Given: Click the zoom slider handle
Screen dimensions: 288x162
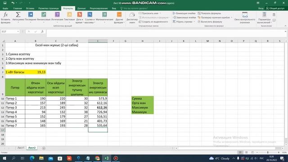Looking at the screenshot, I should click(x=268, y=153).
